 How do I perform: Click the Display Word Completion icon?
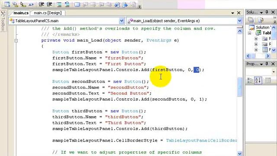click(x=31, y=5)
